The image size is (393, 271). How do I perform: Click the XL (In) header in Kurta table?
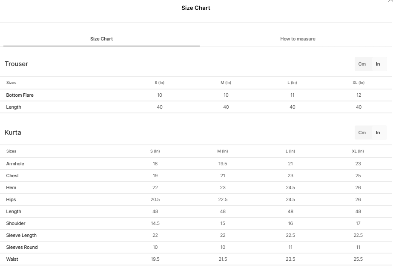coord(358,151)
